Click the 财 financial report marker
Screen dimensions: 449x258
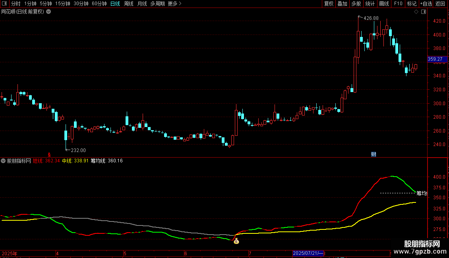pyautogui.click(x=374, y=154)
